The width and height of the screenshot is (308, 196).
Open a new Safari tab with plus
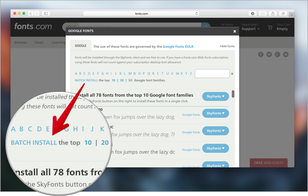click(x=292, y=15)
